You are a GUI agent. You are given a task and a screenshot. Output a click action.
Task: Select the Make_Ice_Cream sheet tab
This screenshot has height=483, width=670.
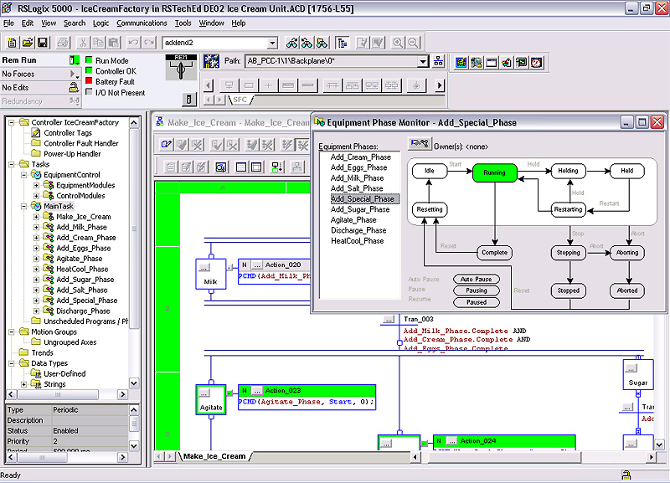tap(214, 456)
